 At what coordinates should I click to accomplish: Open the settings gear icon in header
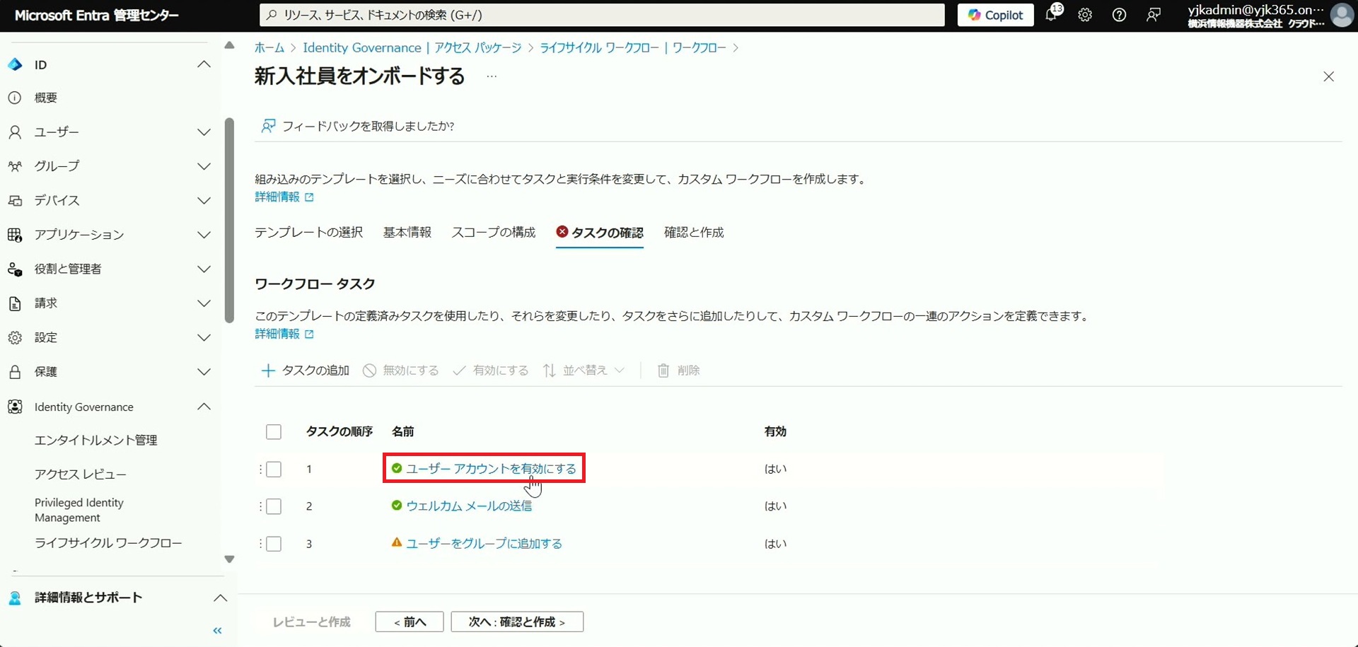[x=1085, y=15]
